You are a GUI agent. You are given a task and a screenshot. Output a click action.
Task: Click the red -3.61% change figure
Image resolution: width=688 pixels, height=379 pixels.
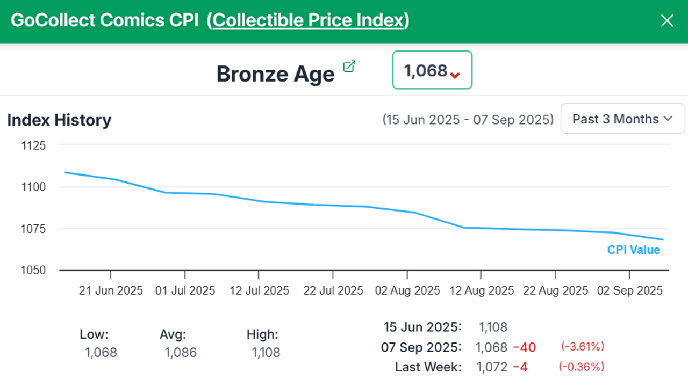pyautogui.click(x=582, y=347)
